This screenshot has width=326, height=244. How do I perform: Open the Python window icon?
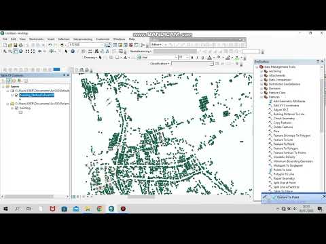tap(136, 45)
